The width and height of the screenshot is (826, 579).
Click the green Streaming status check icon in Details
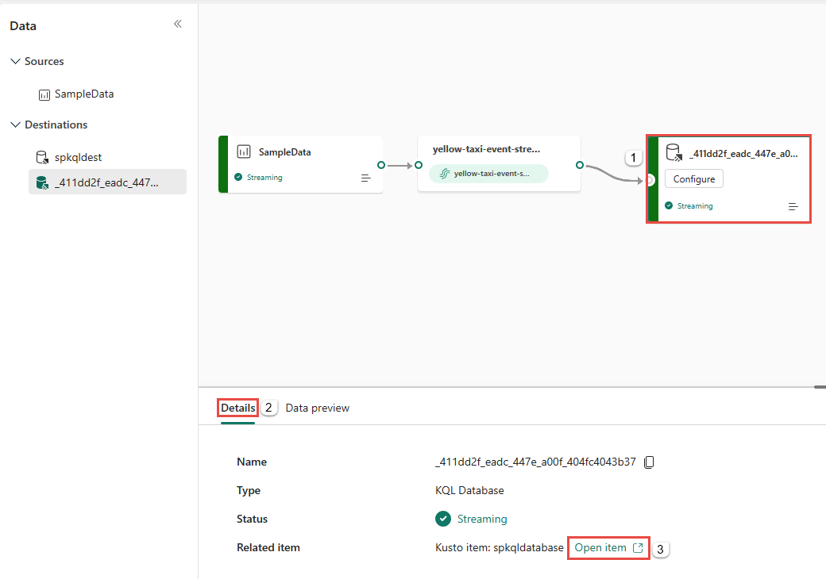click(442, 519)
